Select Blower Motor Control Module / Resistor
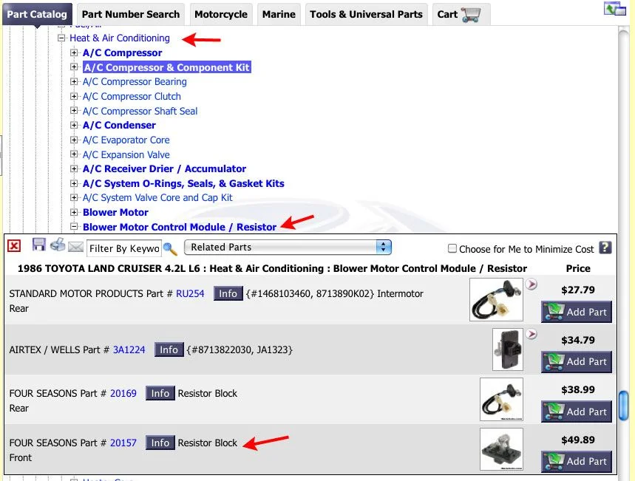The image size is (635, 481). tap(180, 227)
